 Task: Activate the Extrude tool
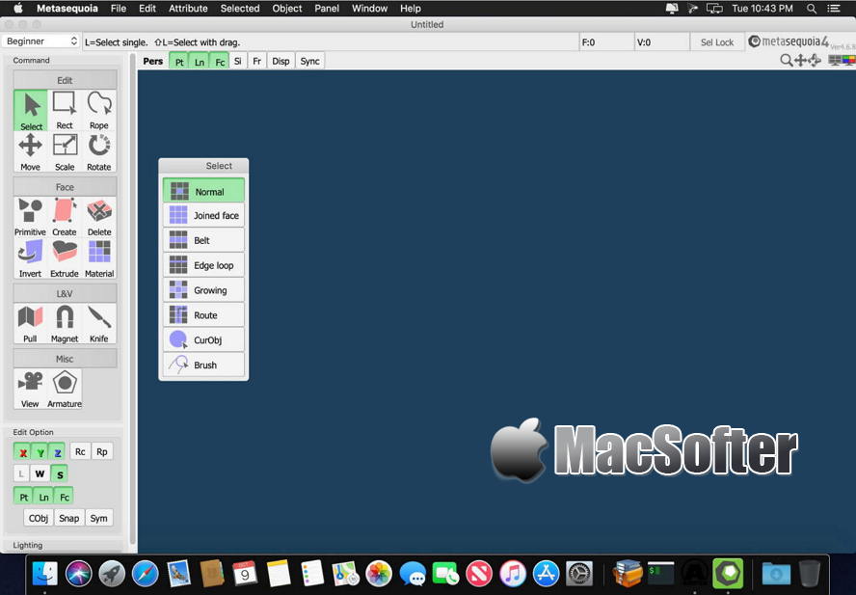(x=65, y=258)
